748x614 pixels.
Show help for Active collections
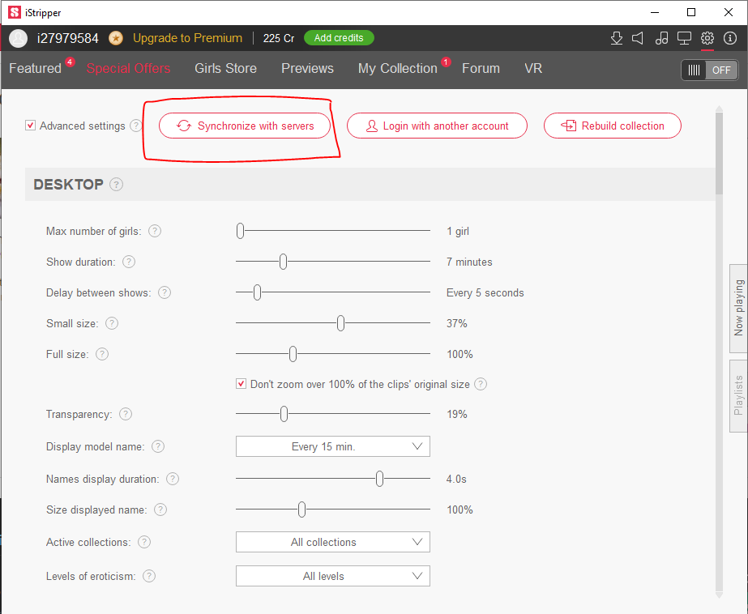[144, 542]
